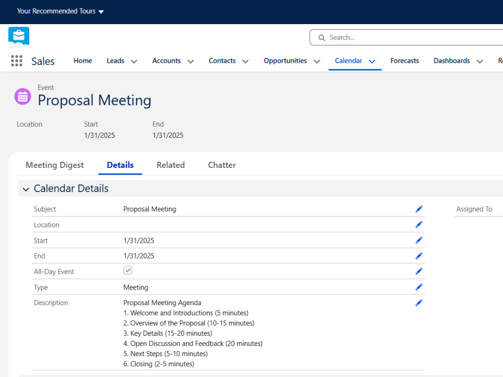
Task: Expand the Opportunities menu chevron
Action: 316,61
